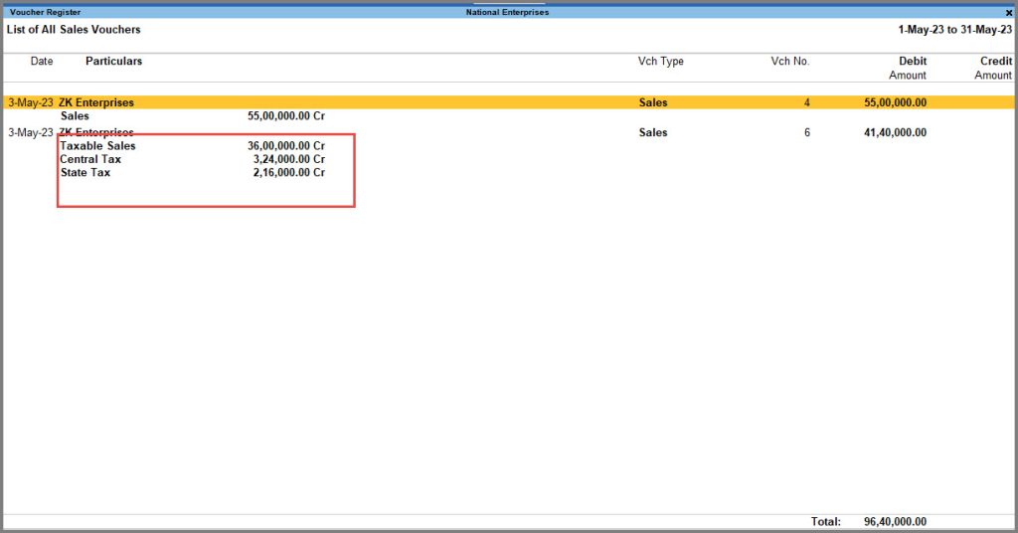Click voucher number 4
Image resolution: width=1018 pixels, height=533 pixels.
(x=807, y=102)
